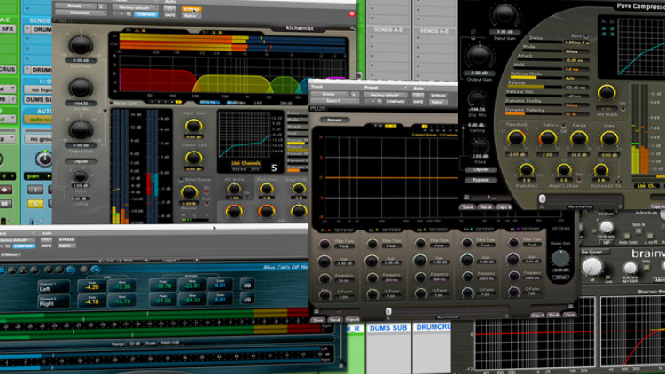Screen dimensions: 665x374
Task: Open the 'auto read' automation mode selector
Action: pyautogui.click(x=38, y=120)
